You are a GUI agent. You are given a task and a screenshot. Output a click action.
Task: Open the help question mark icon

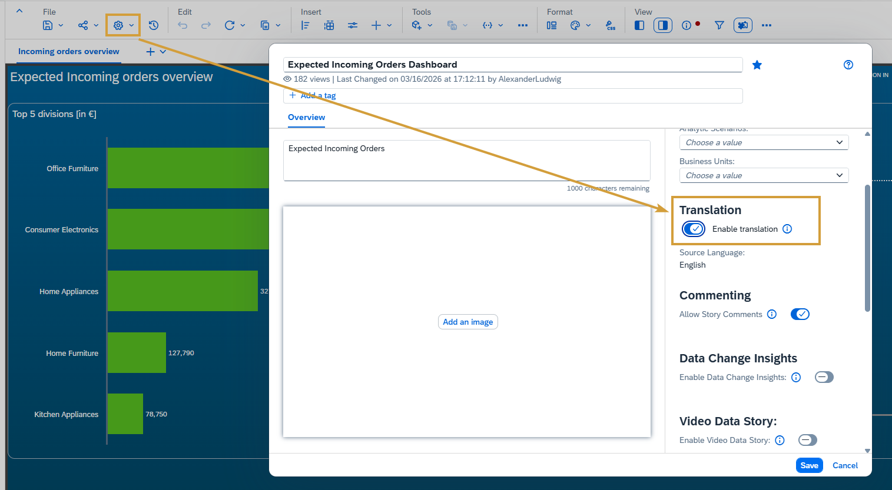[848, 65]
